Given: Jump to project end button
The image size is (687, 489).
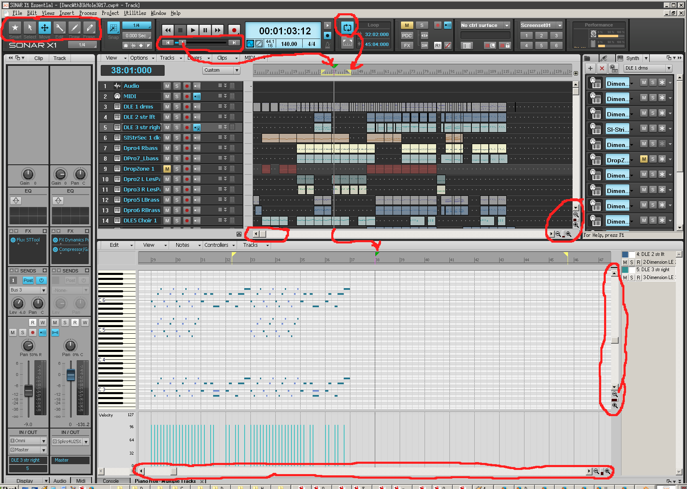Looking at the screenshot, I should pos(234,43).
